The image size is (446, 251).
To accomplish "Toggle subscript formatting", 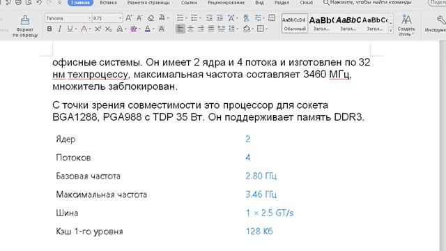I will click(108, 29).
